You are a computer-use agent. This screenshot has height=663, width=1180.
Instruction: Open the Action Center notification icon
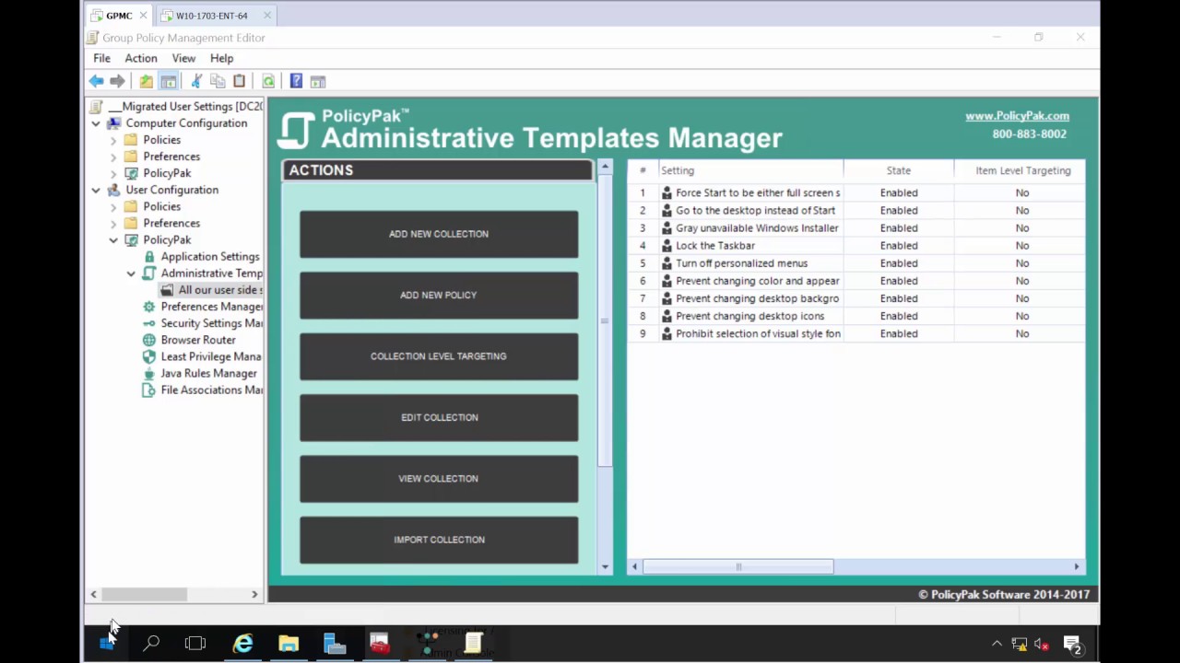[x=1072, y=644]
